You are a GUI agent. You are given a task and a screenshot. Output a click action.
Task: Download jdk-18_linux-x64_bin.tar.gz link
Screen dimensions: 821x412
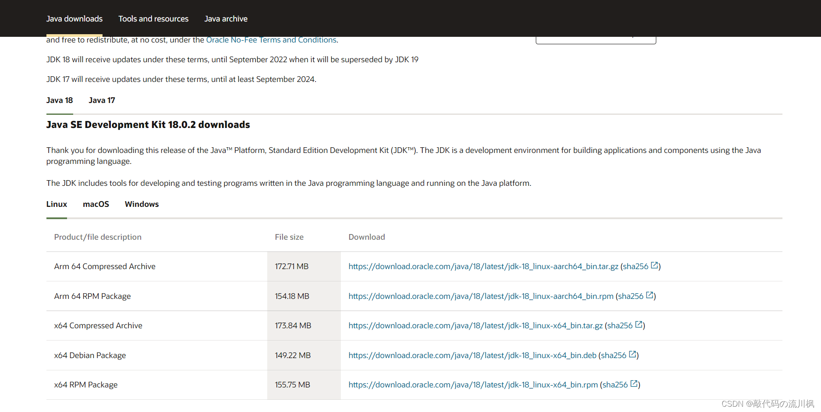pyautogui.click(x=475, y=326)
